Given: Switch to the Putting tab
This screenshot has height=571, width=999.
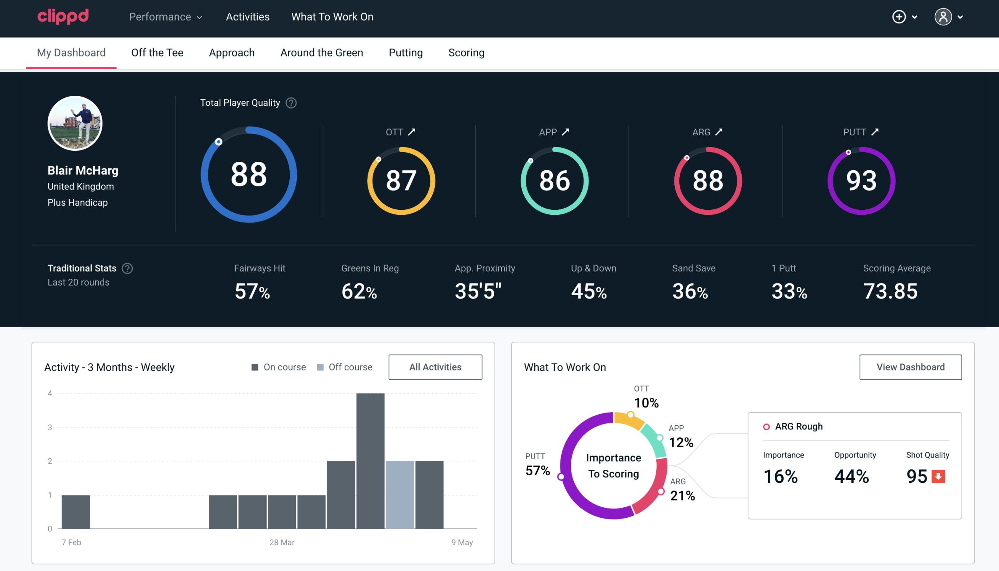Looking at the screenshot, I should tap(406, 52).
